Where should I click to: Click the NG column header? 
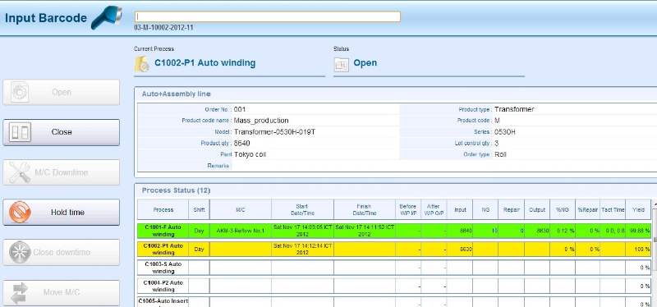485,210
